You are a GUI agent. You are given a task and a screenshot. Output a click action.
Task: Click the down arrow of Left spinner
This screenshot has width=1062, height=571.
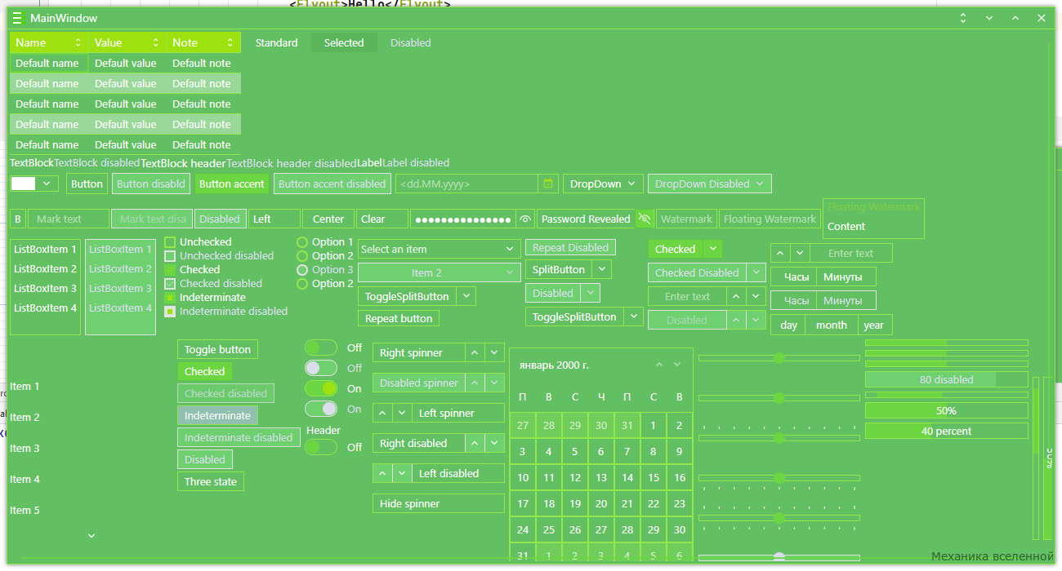pyautogui.click(x=402, y=413)
